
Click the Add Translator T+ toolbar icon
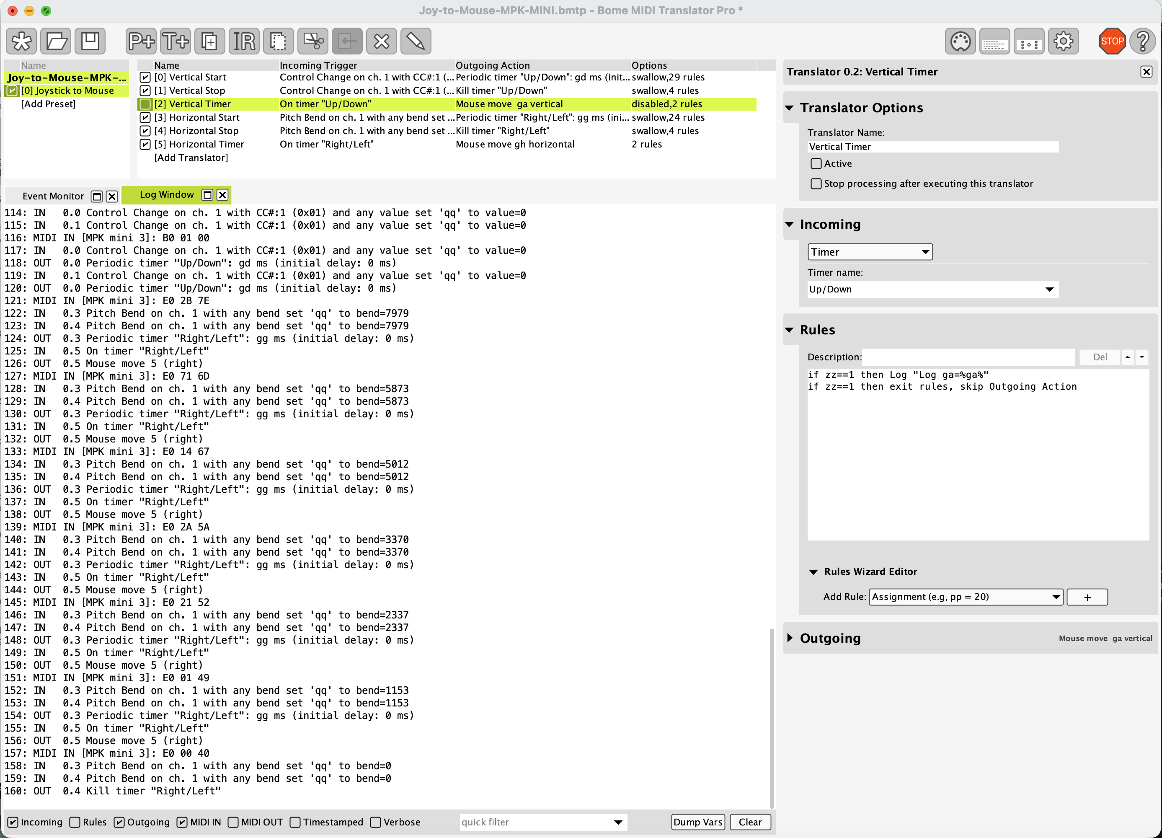pos(175,41)
